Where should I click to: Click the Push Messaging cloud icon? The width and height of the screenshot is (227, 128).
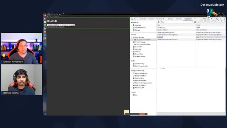point(134,85)
